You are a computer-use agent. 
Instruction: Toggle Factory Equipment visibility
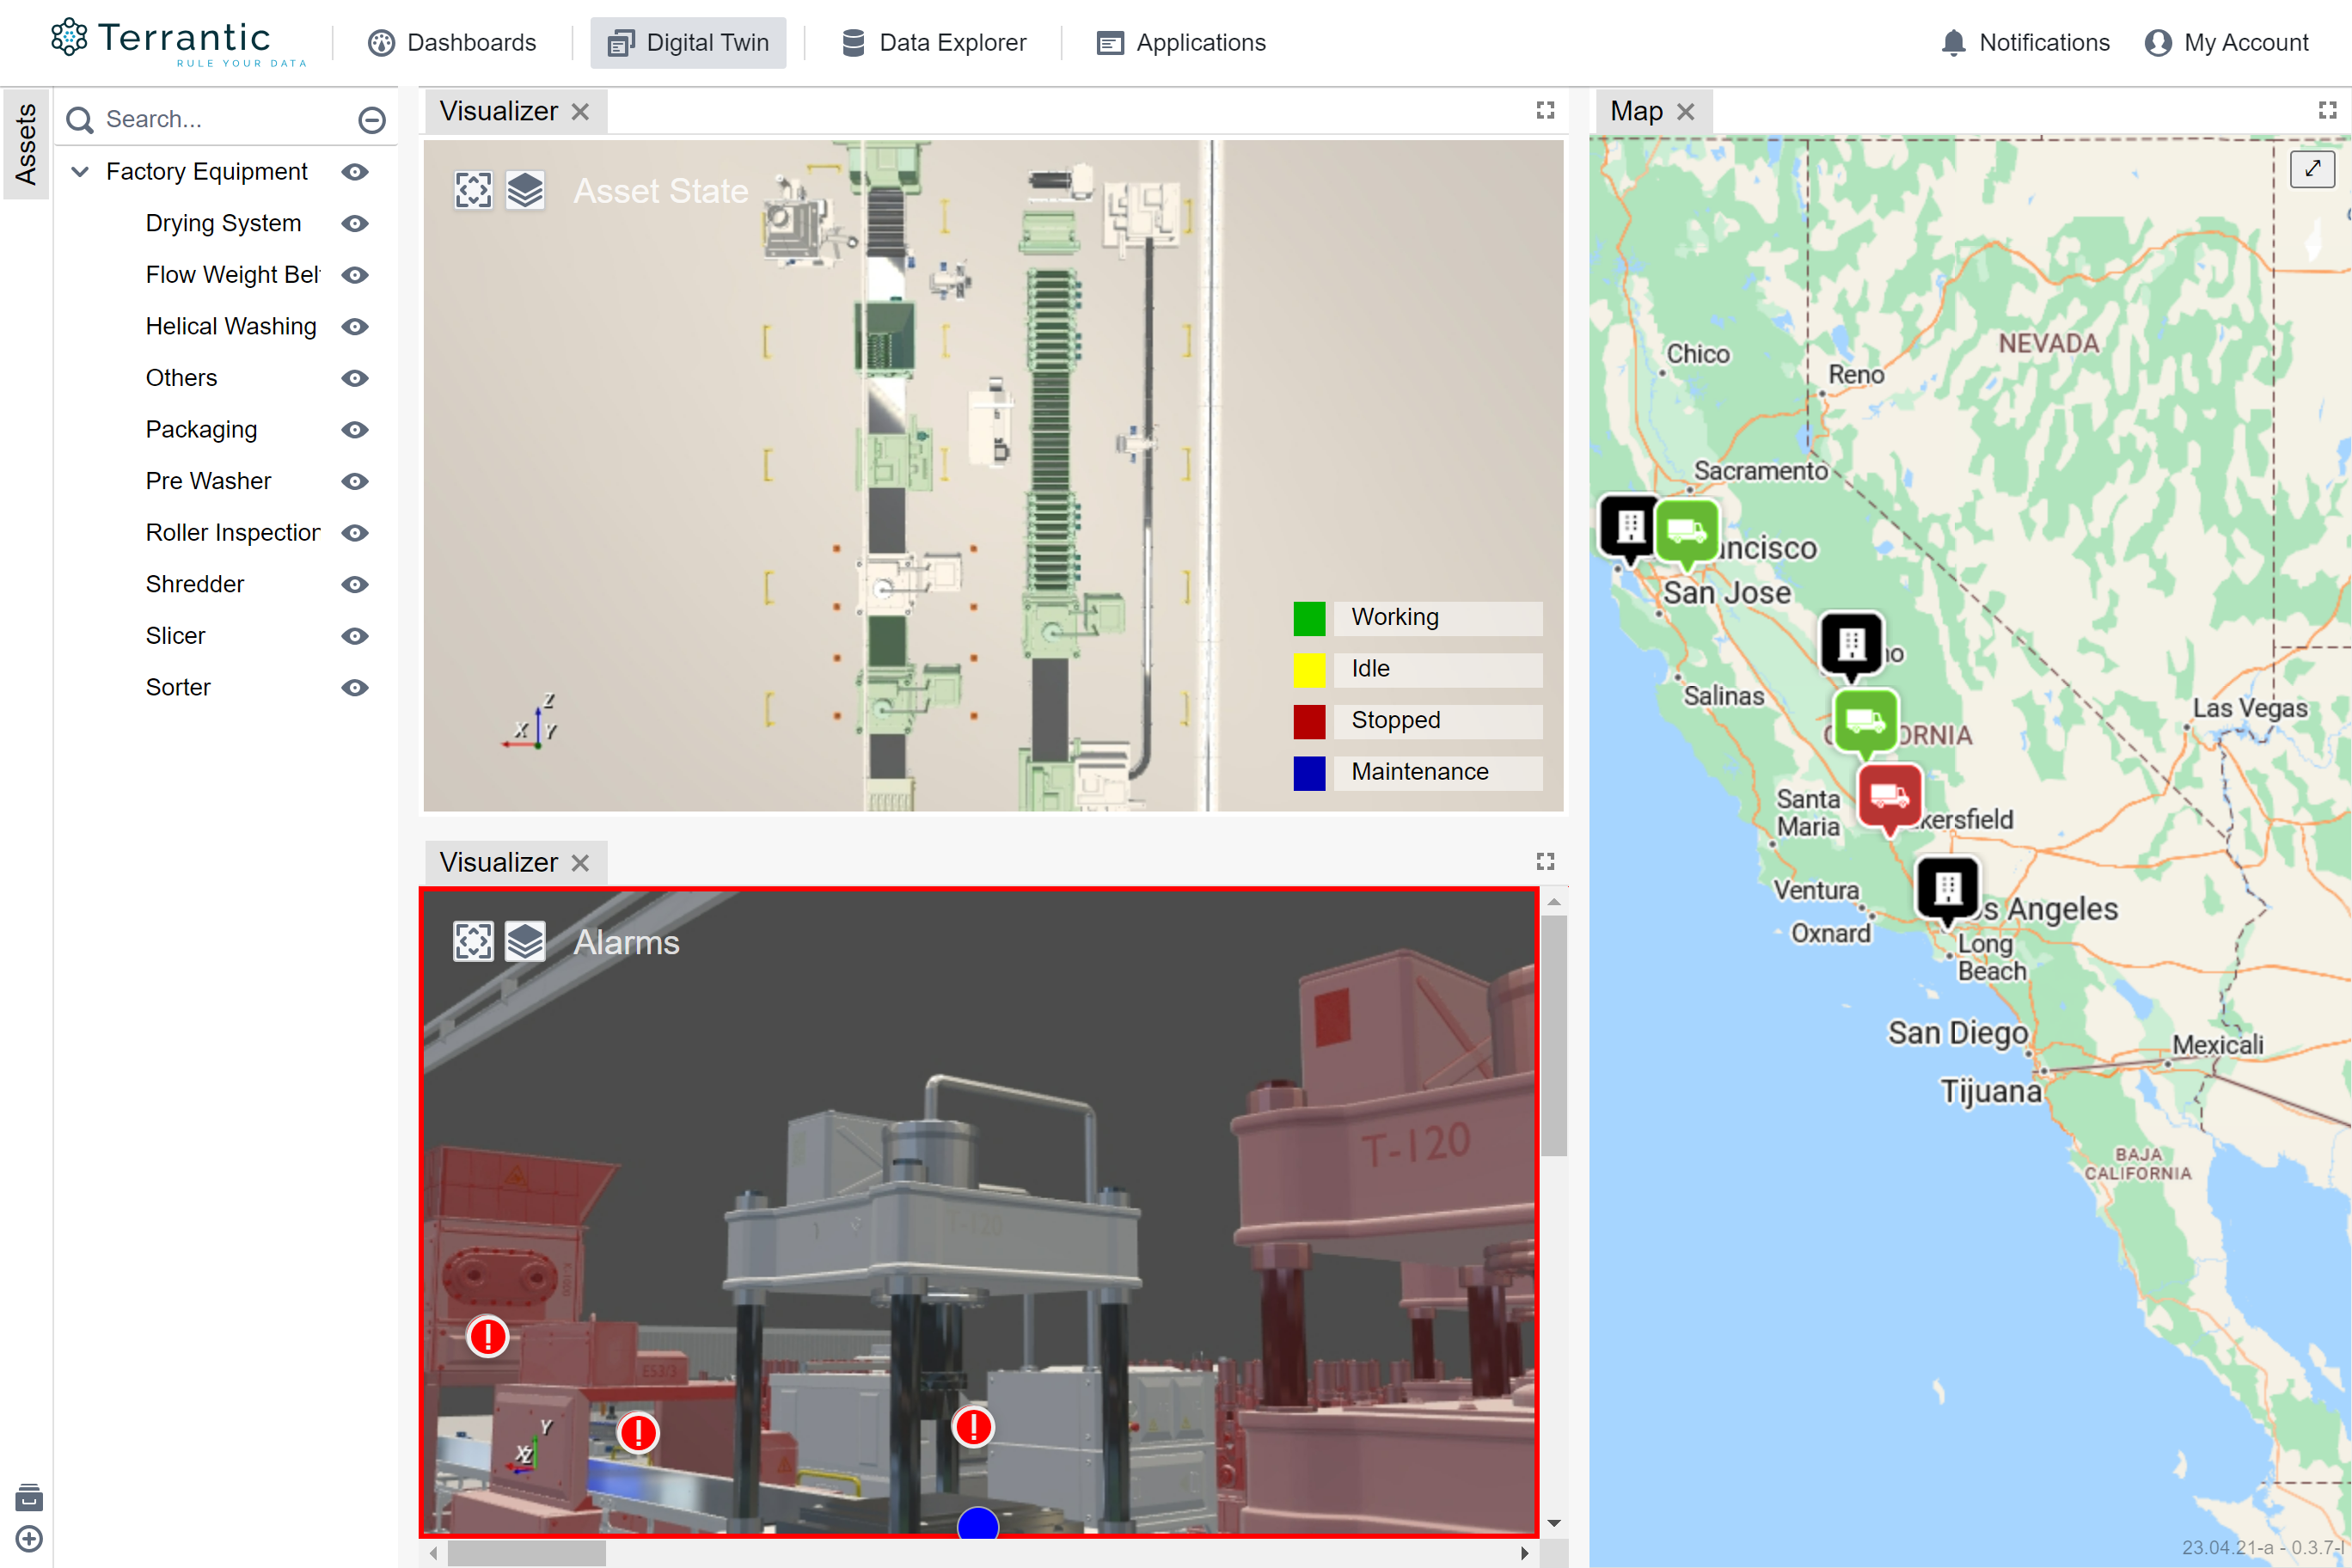[x=355, y=172]
